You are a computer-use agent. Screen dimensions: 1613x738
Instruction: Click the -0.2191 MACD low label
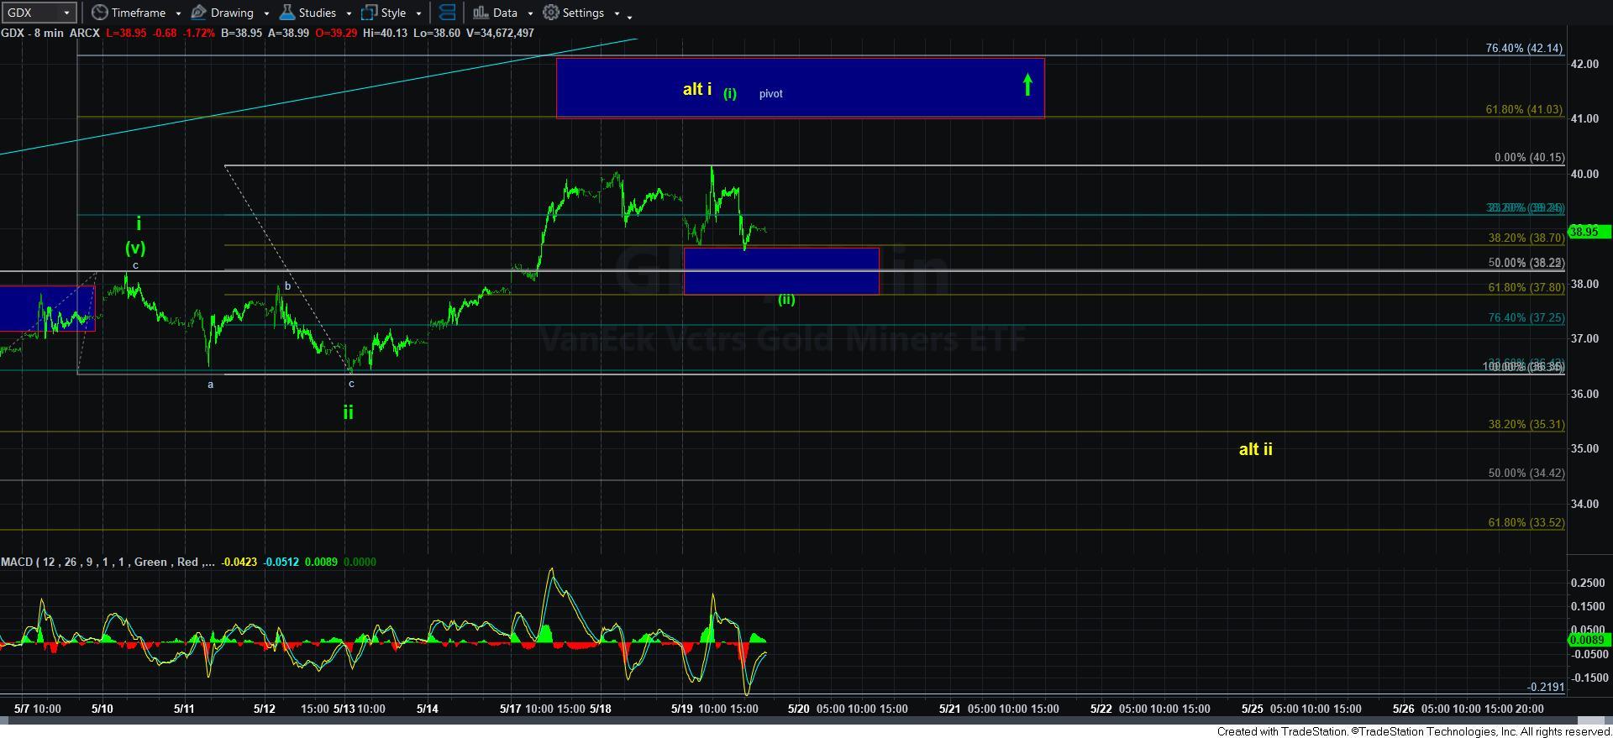pos(1546,687)
